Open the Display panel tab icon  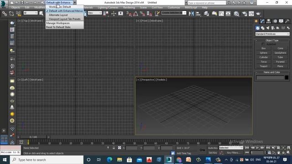click(x=281, y=21)
